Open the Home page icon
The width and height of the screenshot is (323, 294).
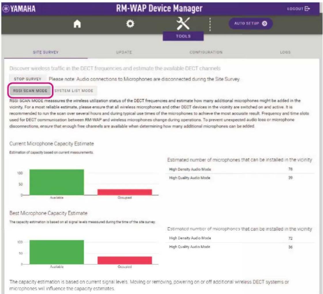(77, 24)
